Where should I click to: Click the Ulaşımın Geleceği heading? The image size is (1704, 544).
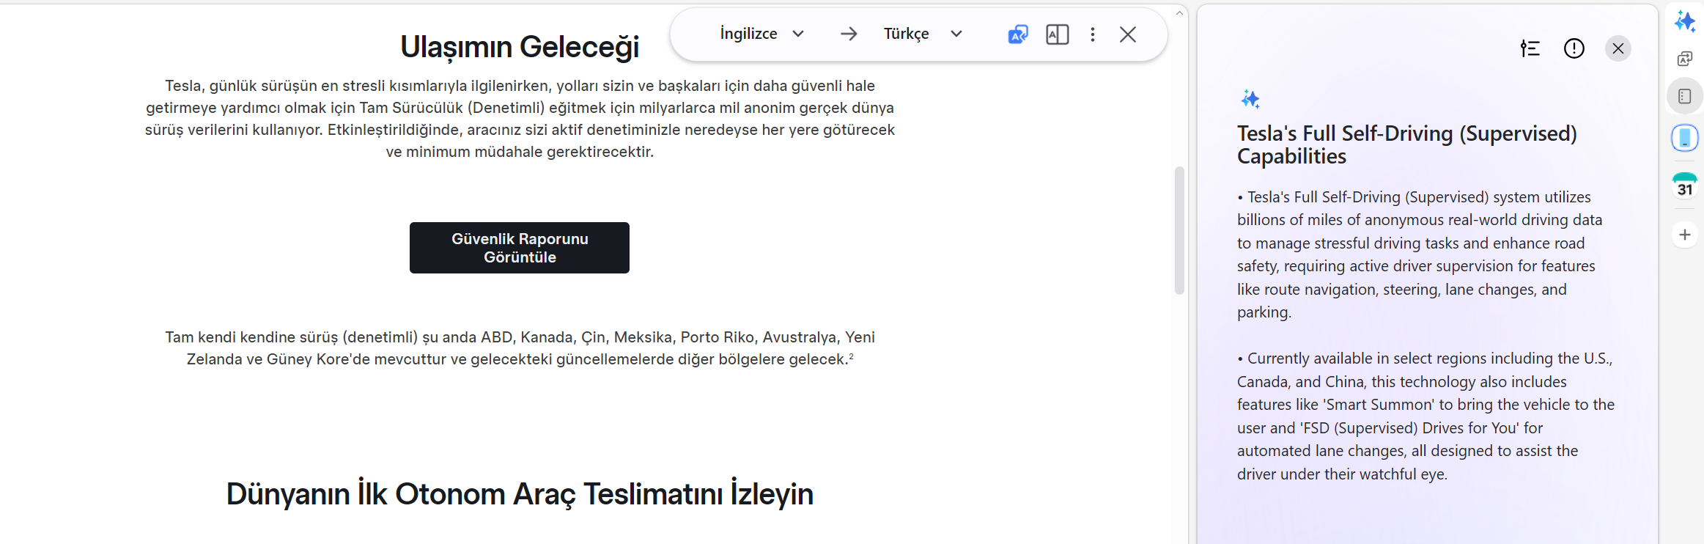519,47
